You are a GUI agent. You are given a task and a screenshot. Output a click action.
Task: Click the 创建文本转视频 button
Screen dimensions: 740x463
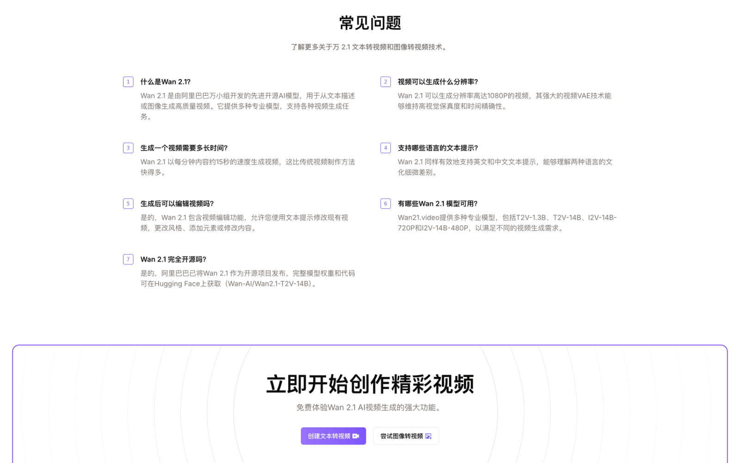tap(333, 436)
